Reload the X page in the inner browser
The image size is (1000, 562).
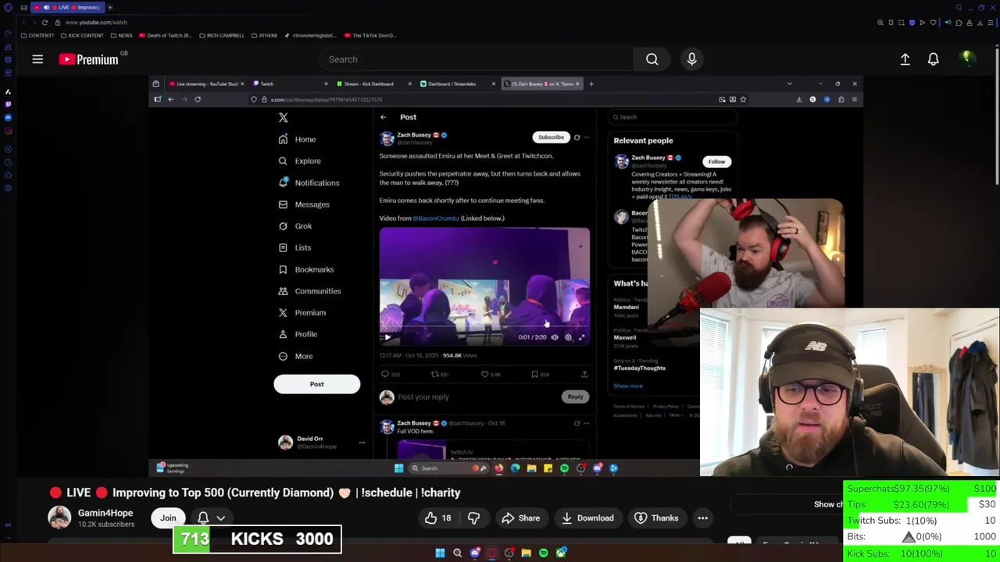tap(198, 99)
